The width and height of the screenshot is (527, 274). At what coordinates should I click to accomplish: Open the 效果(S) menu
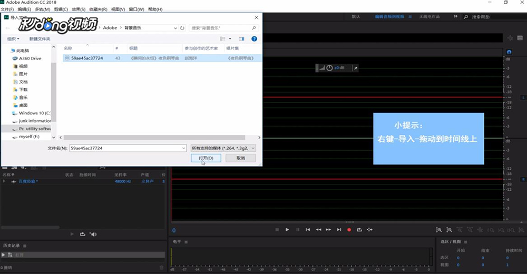coord(79,9)
